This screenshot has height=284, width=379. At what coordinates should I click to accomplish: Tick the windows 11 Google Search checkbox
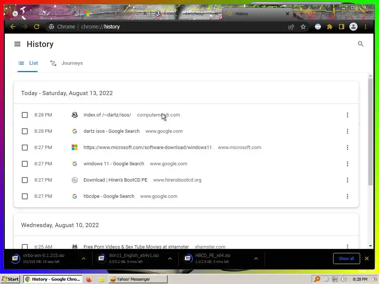pyautogui.click(x=25, y=164)
